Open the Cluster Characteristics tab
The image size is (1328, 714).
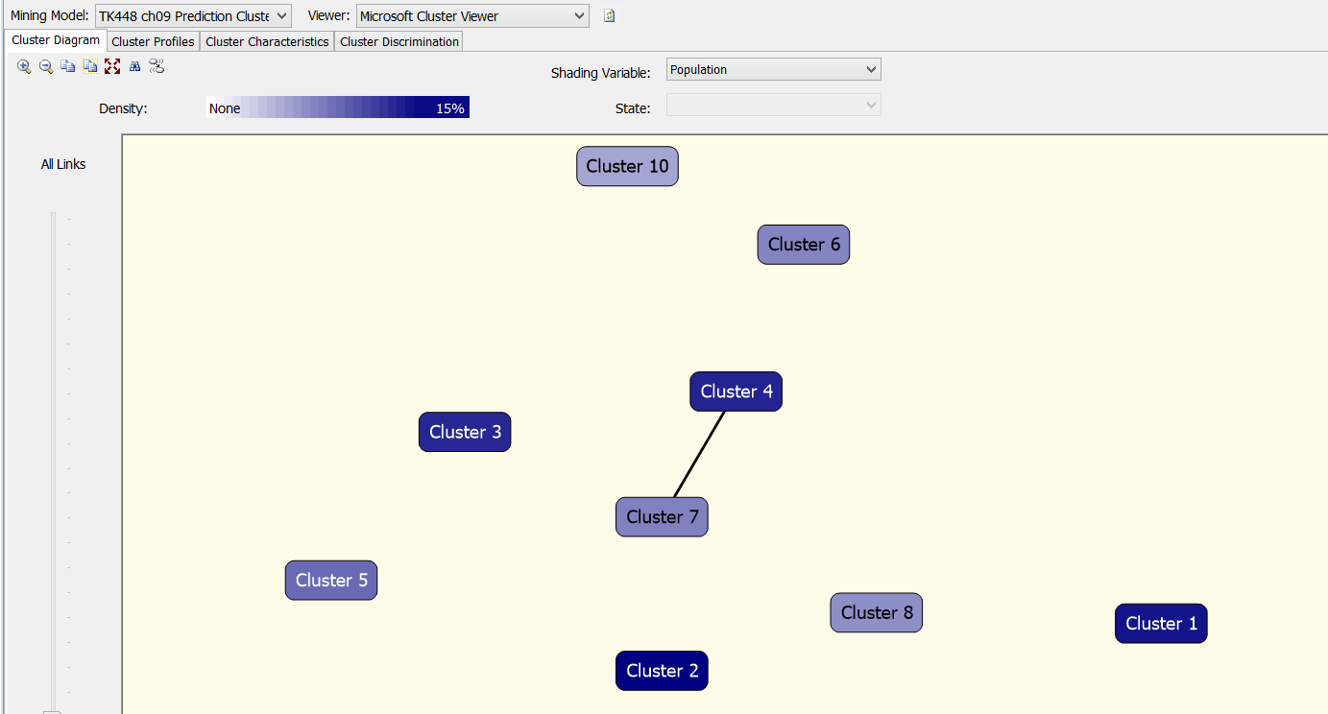[267, 41]
